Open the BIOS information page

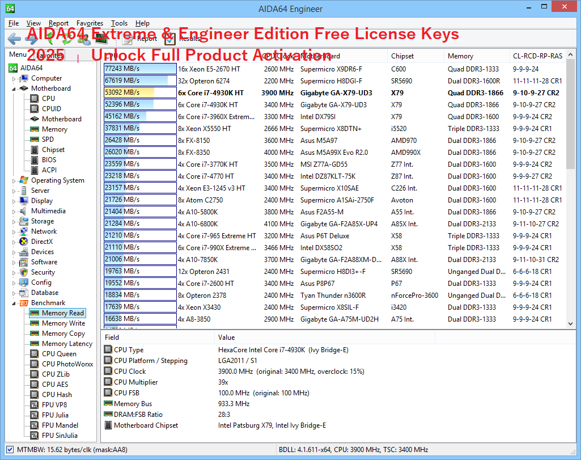[49, 160]
